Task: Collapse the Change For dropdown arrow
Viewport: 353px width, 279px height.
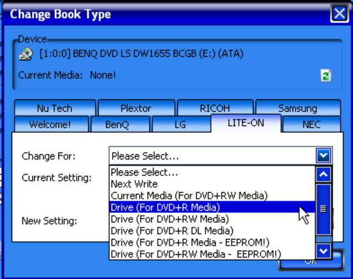Action: pos(323,155)
